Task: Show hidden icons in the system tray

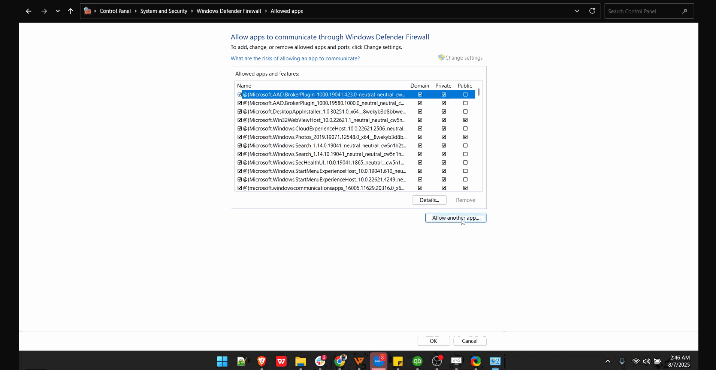Action: click(x=608, y=361)
